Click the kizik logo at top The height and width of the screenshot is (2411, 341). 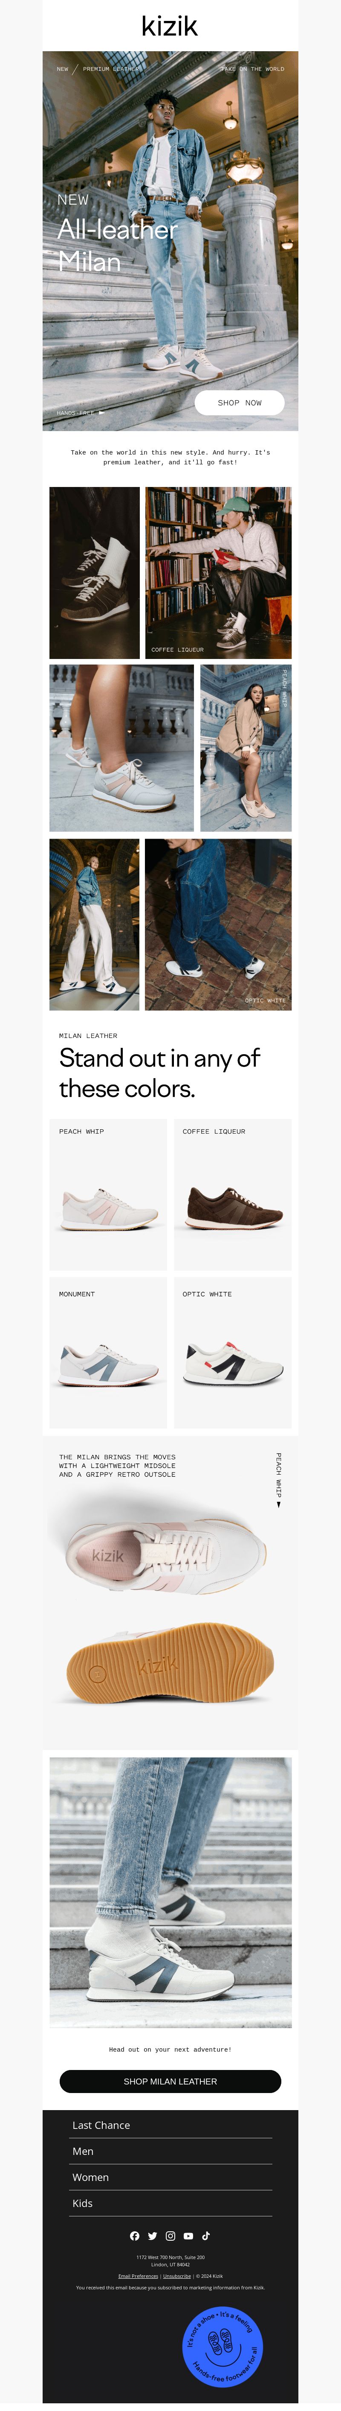(x=170, y=25)
